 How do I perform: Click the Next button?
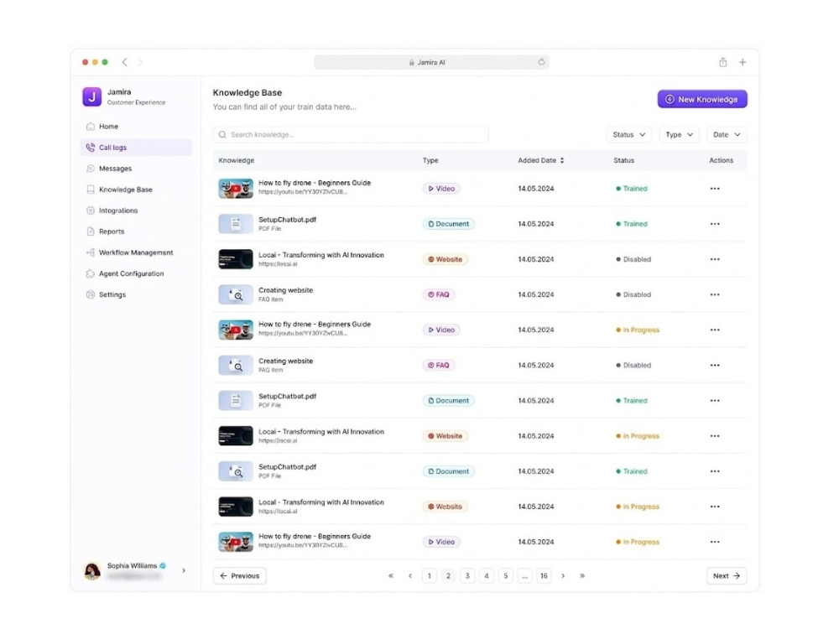point(727,576)
